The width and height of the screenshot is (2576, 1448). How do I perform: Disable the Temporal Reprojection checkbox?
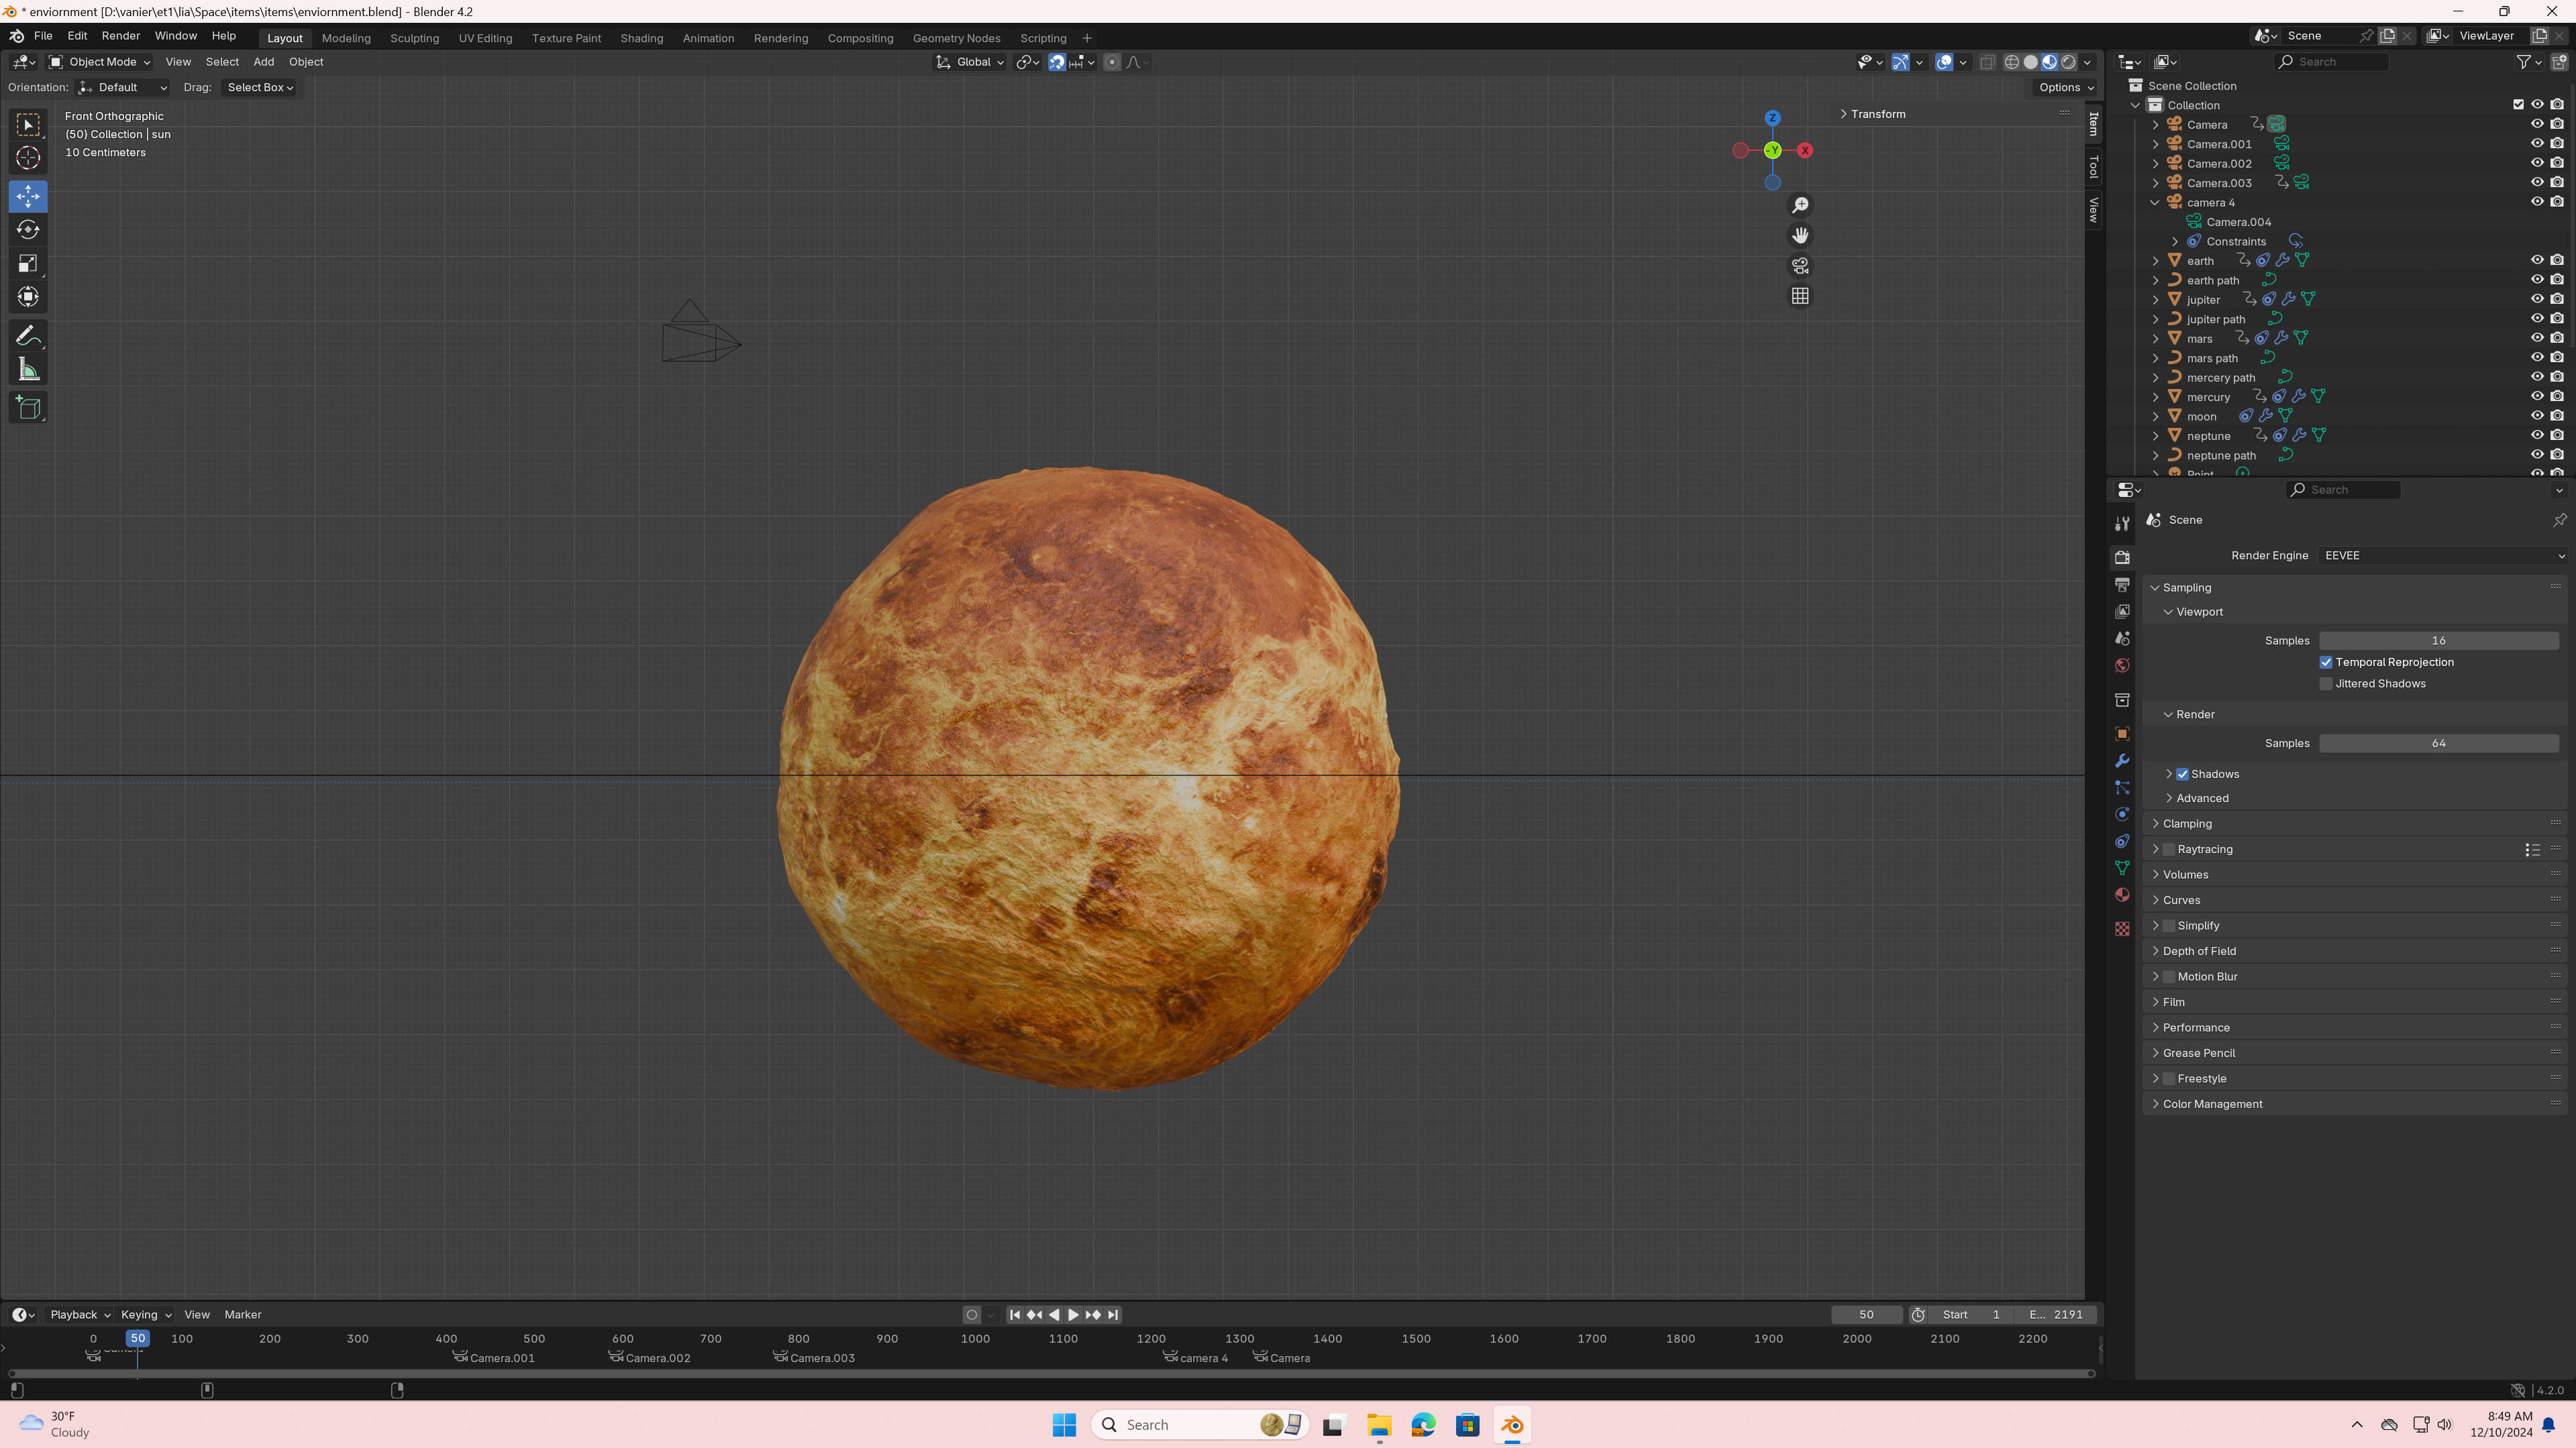[x=2326, y=663]
